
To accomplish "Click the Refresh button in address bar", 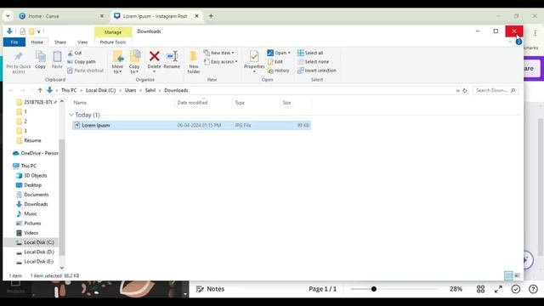I will pos(465,91).
